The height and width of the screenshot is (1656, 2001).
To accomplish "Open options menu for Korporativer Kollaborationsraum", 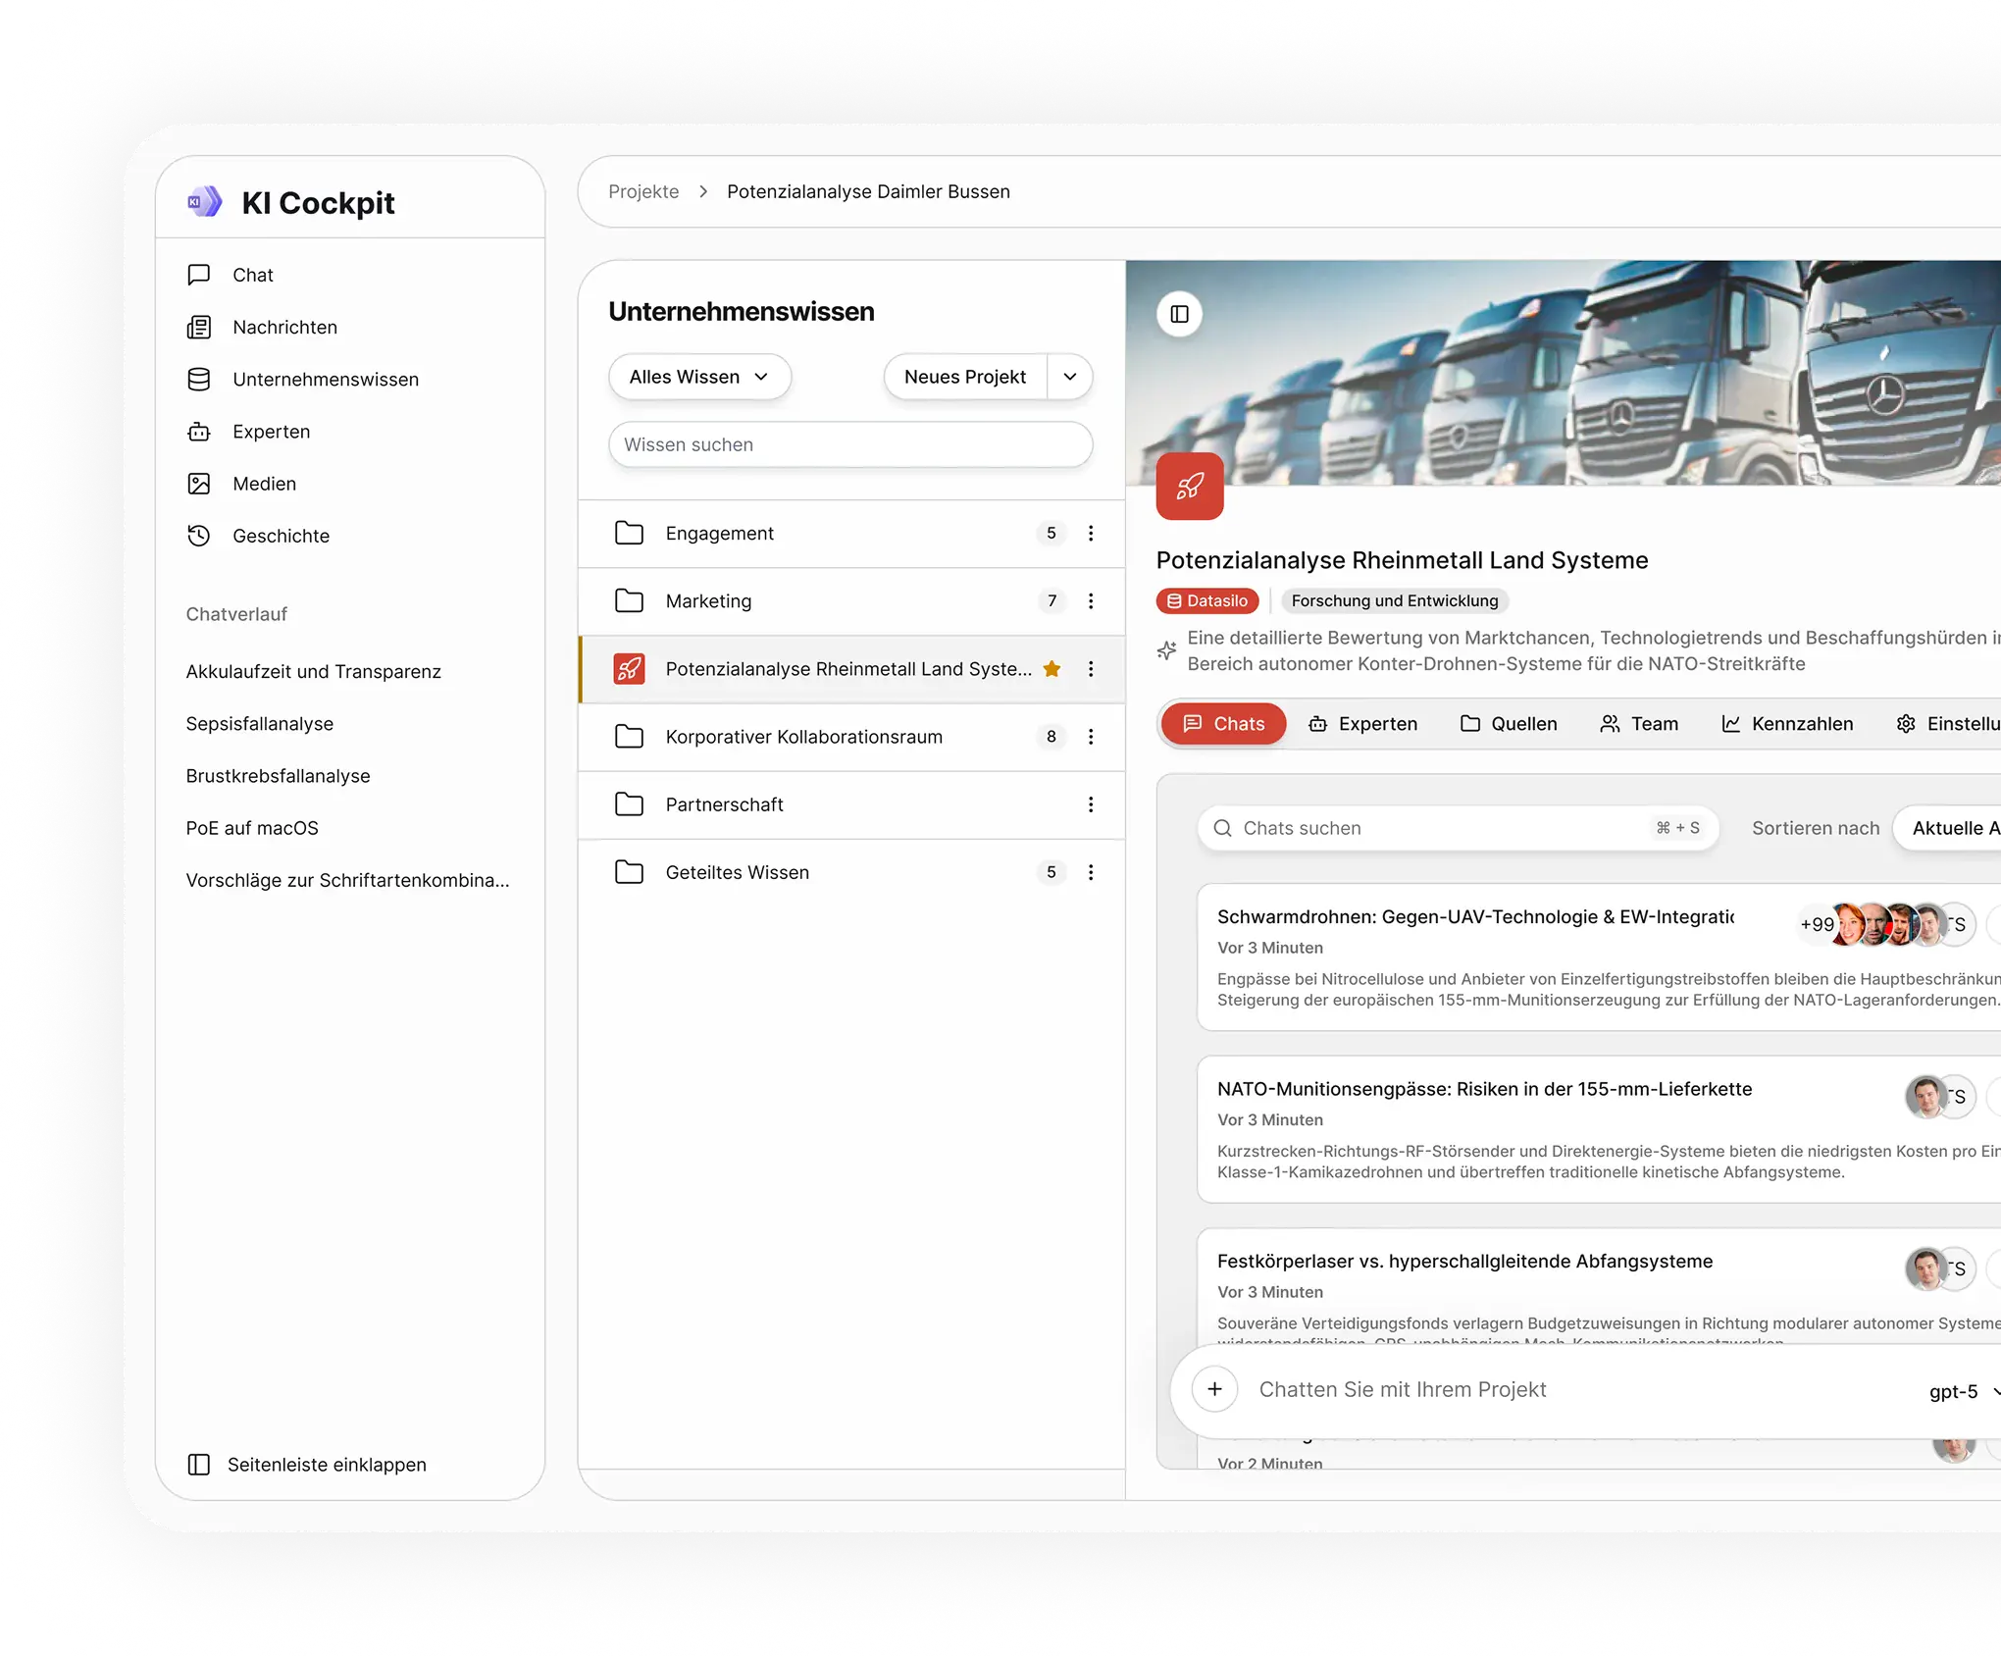I will 1091,736.
